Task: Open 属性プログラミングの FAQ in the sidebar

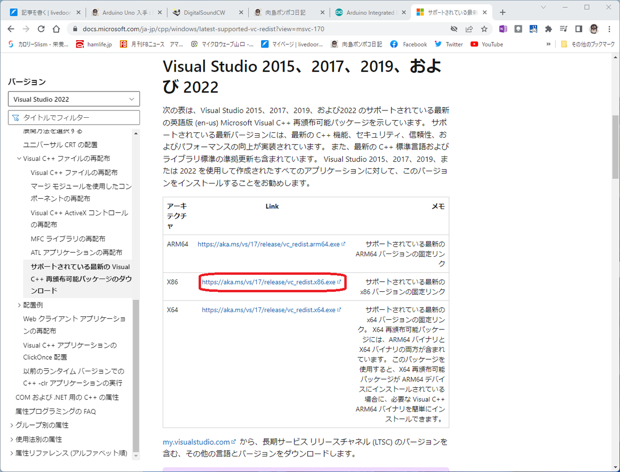Action: (x=56, y=411)
